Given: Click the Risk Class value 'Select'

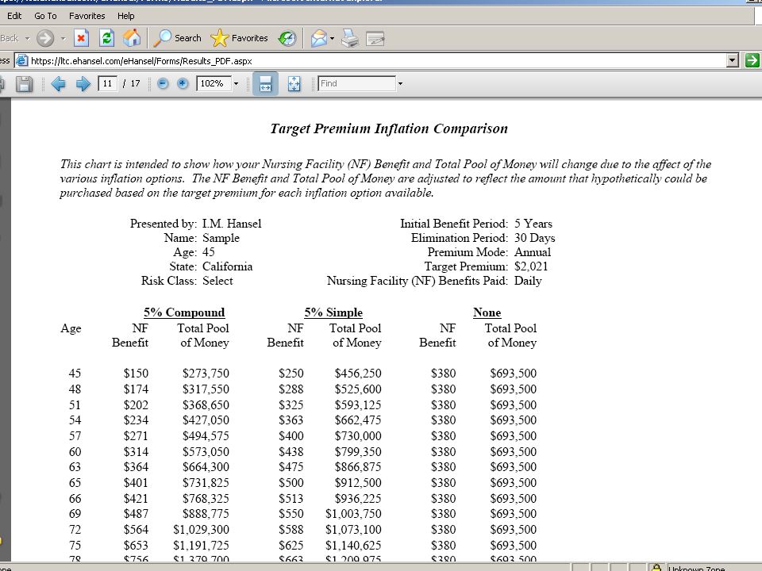Looking at the screenshot, I should pos(217,281).
